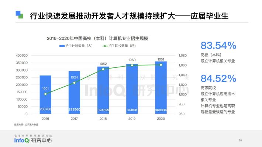Select the blue 招生计划数量 legend swatch

(x=62, y=46)
